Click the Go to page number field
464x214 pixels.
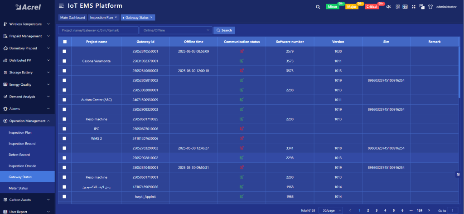click(x=453, y=210)
